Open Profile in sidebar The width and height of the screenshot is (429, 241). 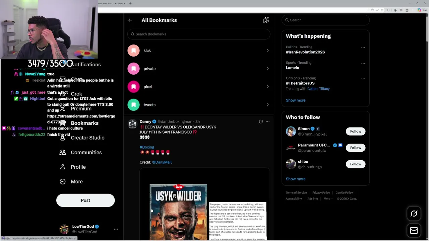click(78, 167)
